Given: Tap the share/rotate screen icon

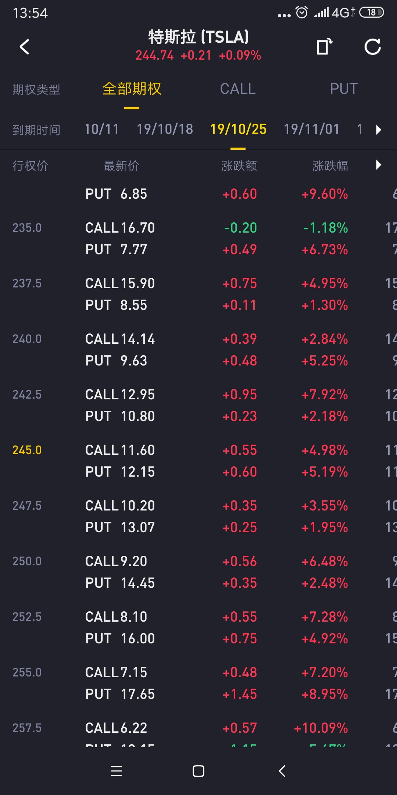Looking at the screenshot, I should point(324,47).
